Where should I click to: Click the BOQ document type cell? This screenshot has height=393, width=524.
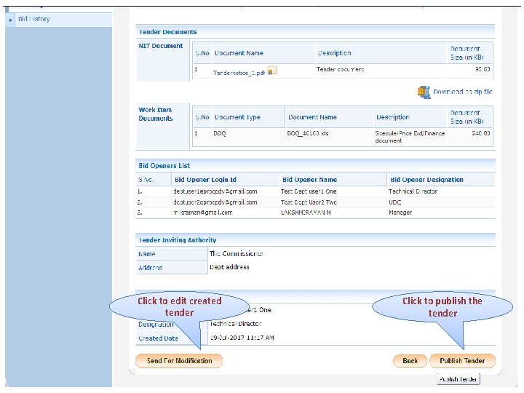coord(220,133)
